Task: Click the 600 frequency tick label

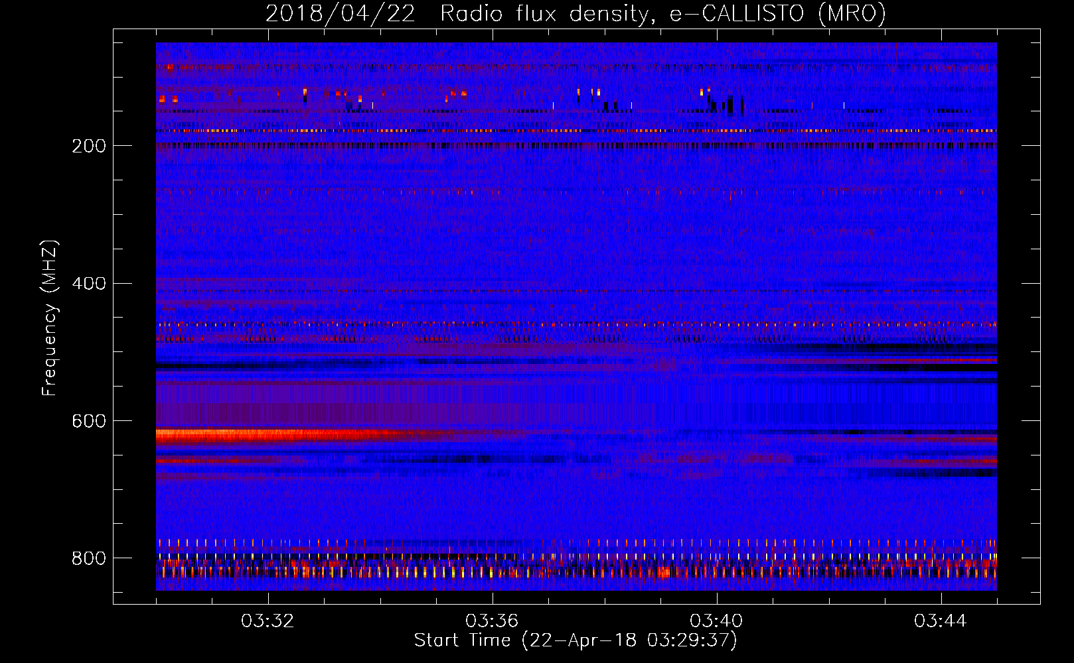Action: [88, 421]
